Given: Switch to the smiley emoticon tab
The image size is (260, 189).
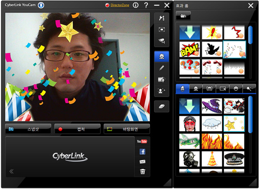Looking at the screenshot, I should [236, 88].
